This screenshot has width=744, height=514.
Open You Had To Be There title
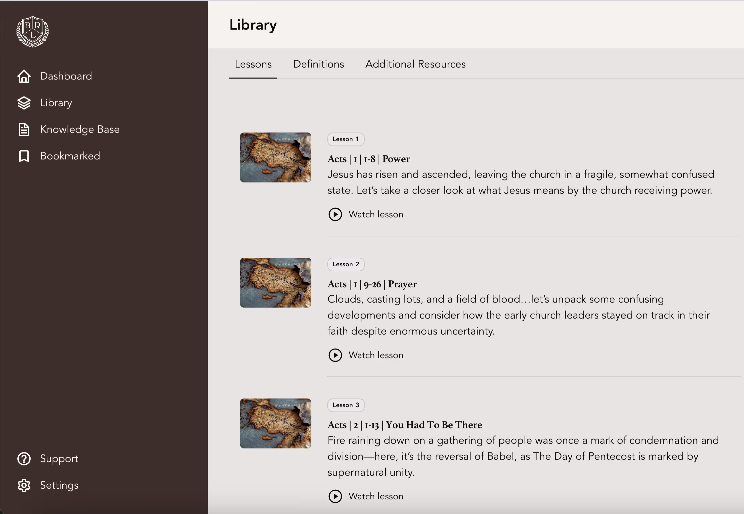[x=405, y=425]
